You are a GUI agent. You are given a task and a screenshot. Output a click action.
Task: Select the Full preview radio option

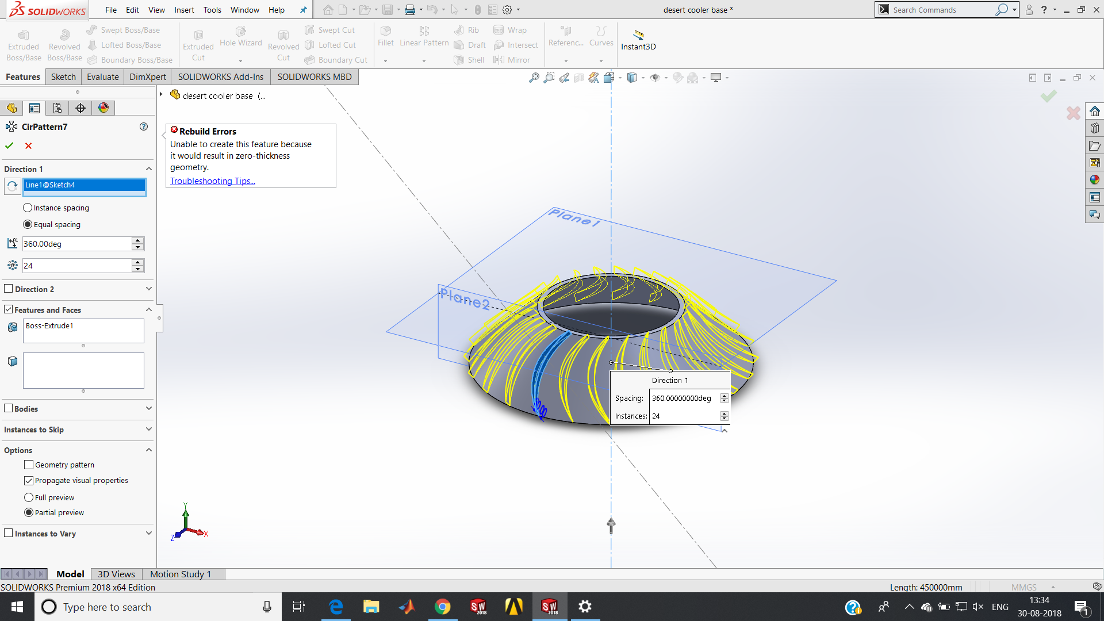tap(29, 497)
